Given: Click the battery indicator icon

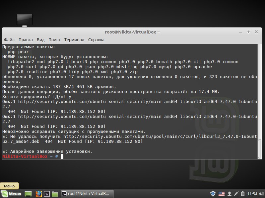Looking at the screenshot, I should coord(242,194).
